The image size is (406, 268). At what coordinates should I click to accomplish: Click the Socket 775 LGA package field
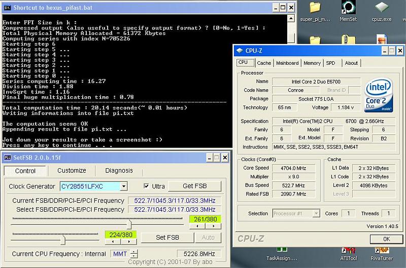point(316,99)
